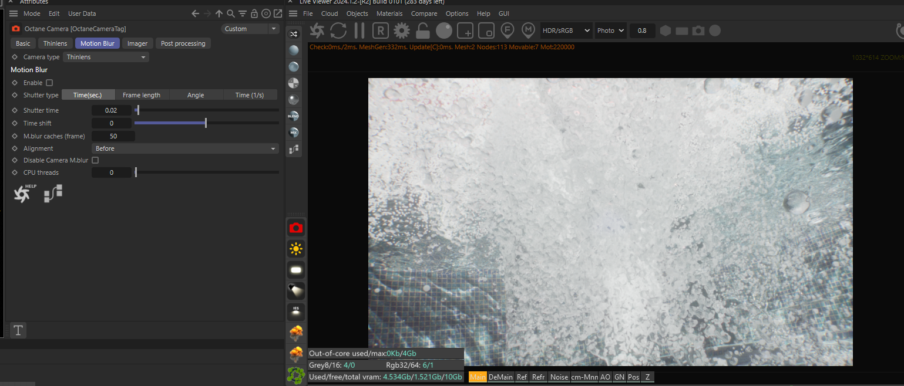Screen dimensions: 904x386
Task: Open Octane settings gear icon
Action: pyautogui.click(x=402, y=31)
